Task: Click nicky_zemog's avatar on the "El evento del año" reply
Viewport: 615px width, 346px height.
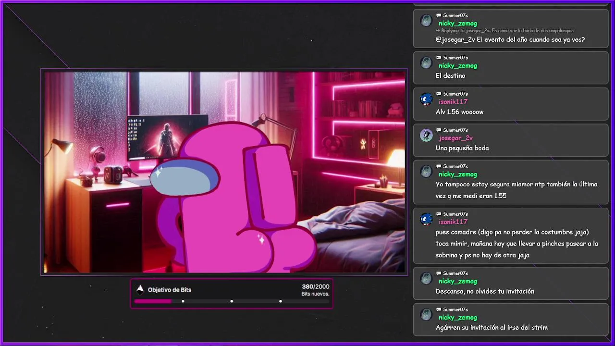Action: click(x=426, y=21)
